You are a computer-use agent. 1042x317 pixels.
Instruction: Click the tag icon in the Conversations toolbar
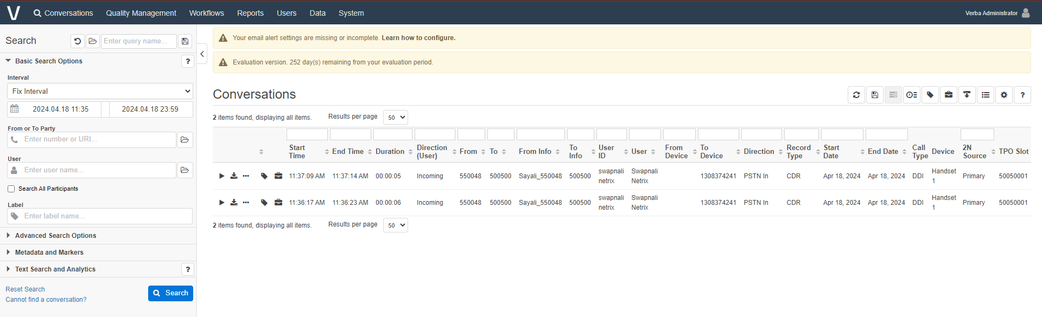click(x=930, y=95)
